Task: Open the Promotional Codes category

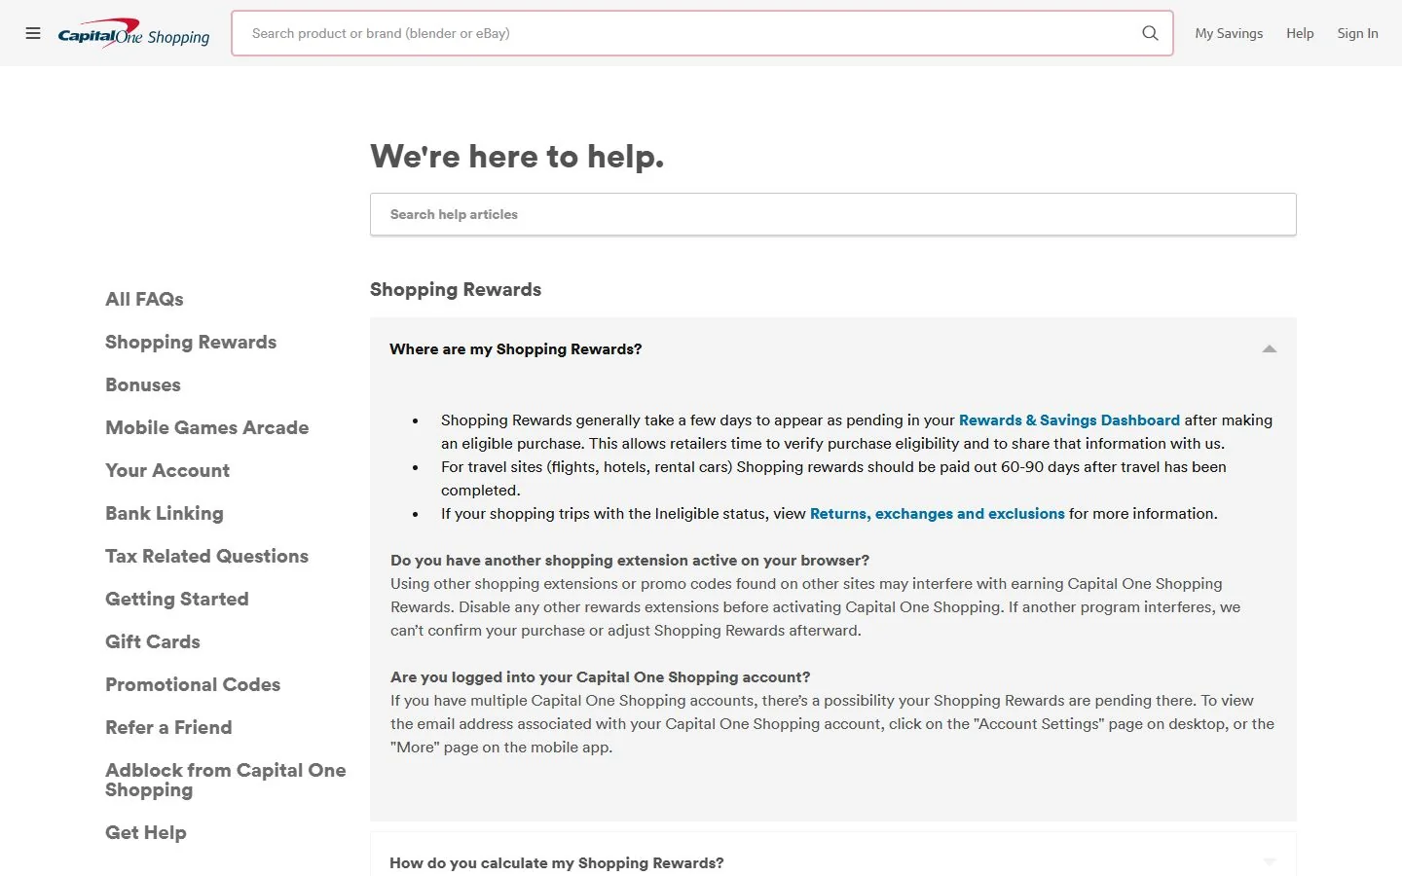Action: (193, 684)
